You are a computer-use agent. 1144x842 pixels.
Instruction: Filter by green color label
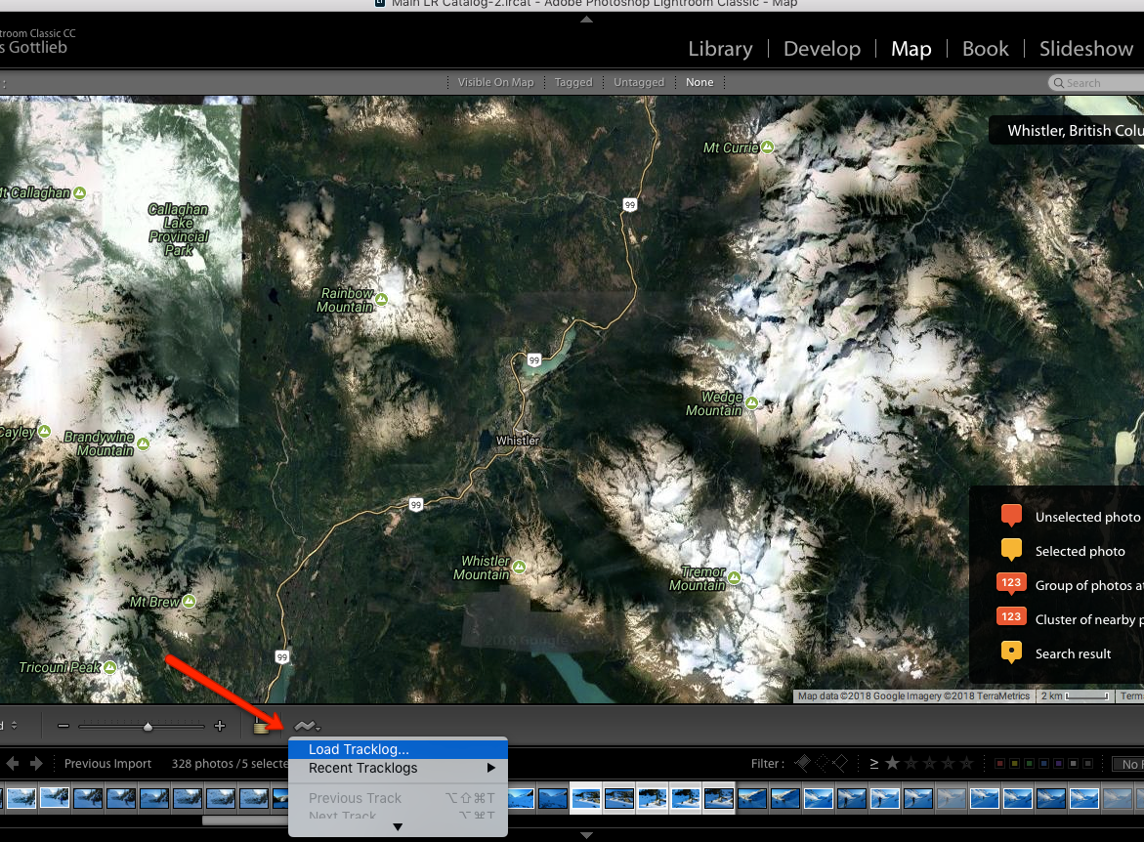1029,764
